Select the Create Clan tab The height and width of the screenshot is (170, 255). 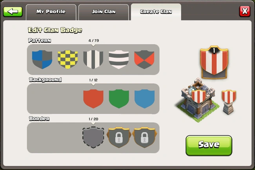(156, 12)
